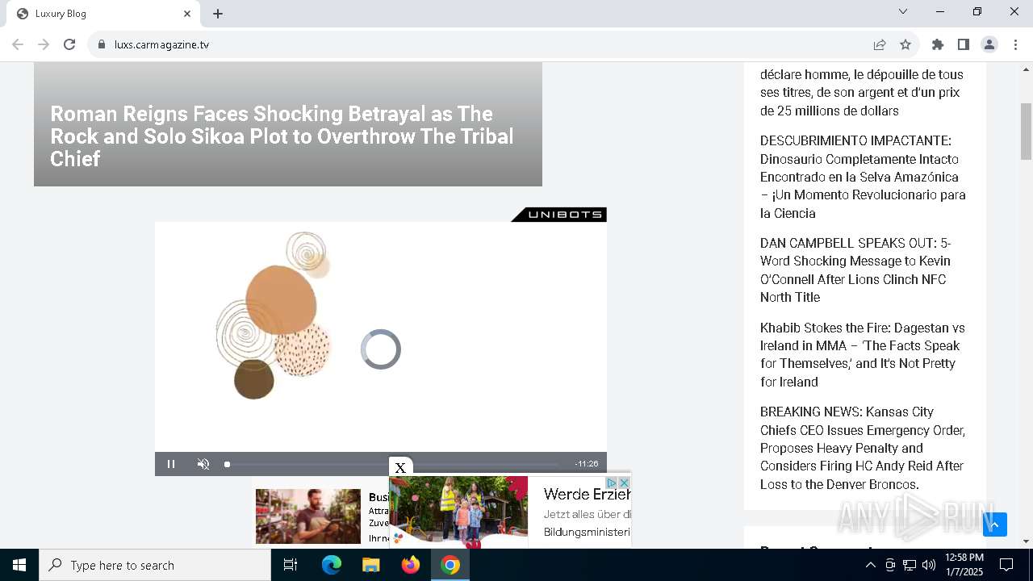
Task: Click the scrollbar down arrow
Action: 1027,541
